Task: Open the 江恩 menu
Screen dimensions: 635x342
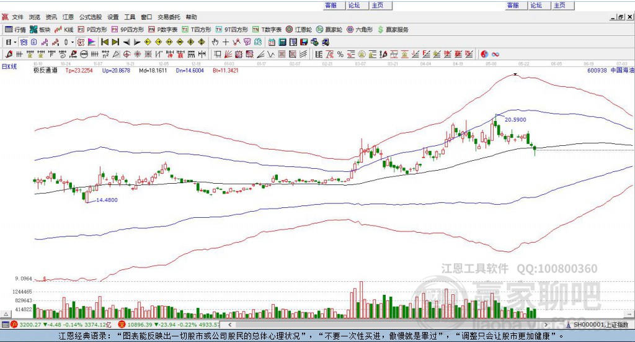Action: coord(68,17)
